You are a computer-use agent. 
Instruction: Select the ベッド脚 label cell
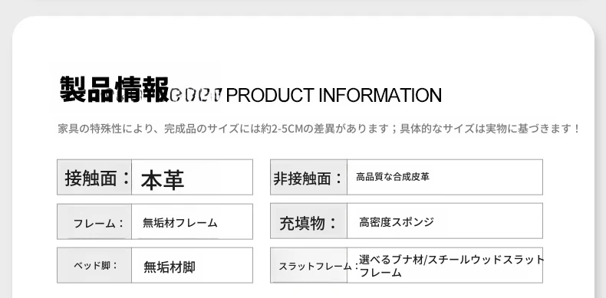94,265
